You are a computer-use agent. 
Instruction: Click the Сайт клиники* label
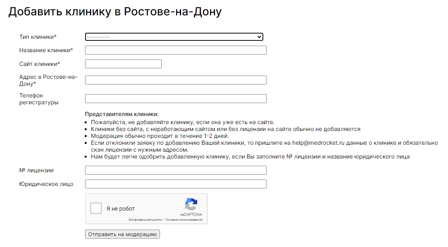tap(39, 64)
